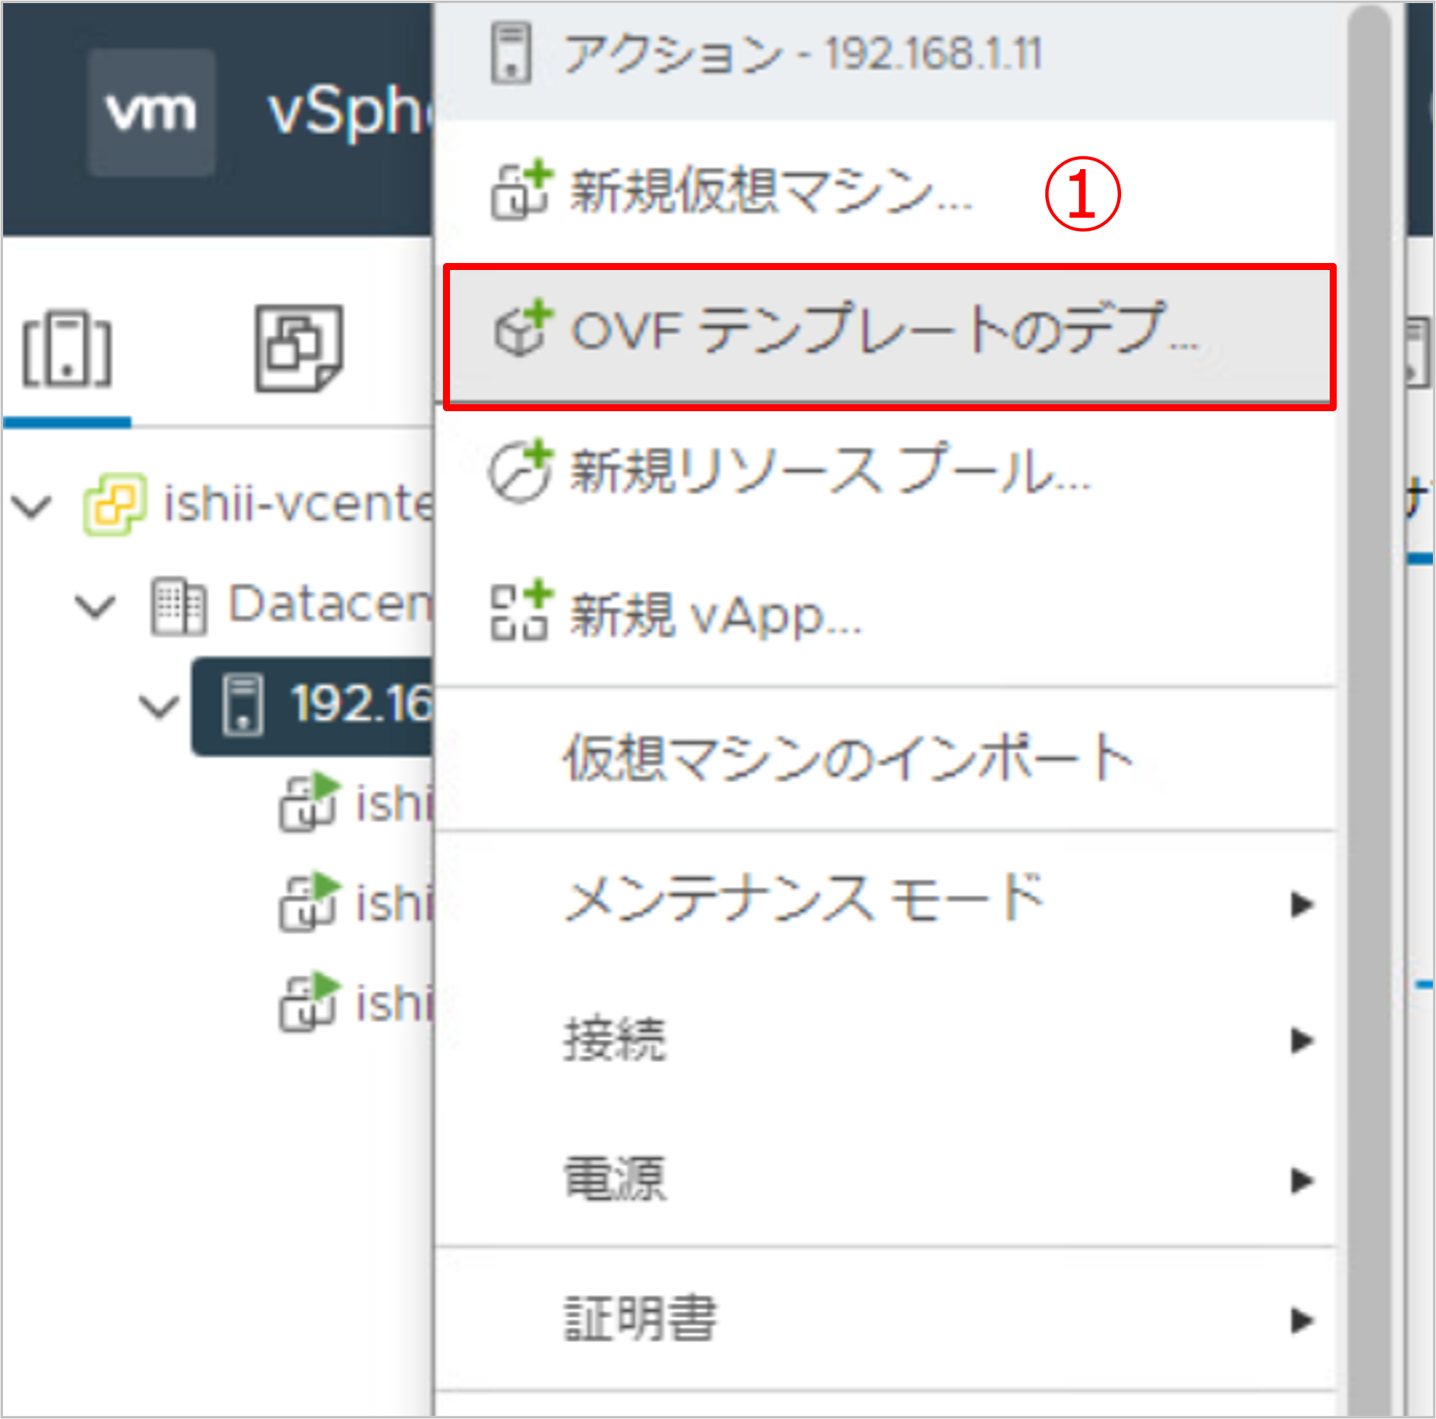Click the Datacenter building icon
The width and height of the screenshot is (1436, 1419).
pos(178,606)
